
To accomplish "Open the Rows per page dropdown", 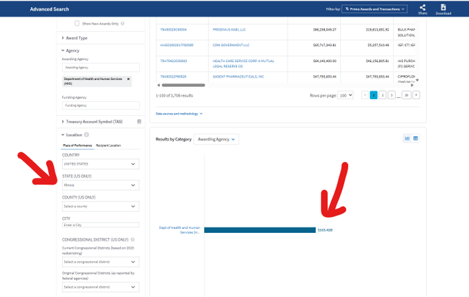I will [345, 94].
